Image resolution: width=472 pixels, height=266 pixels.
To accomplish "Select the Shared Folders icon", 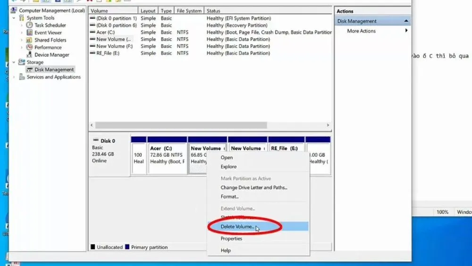I will [30, 40].
